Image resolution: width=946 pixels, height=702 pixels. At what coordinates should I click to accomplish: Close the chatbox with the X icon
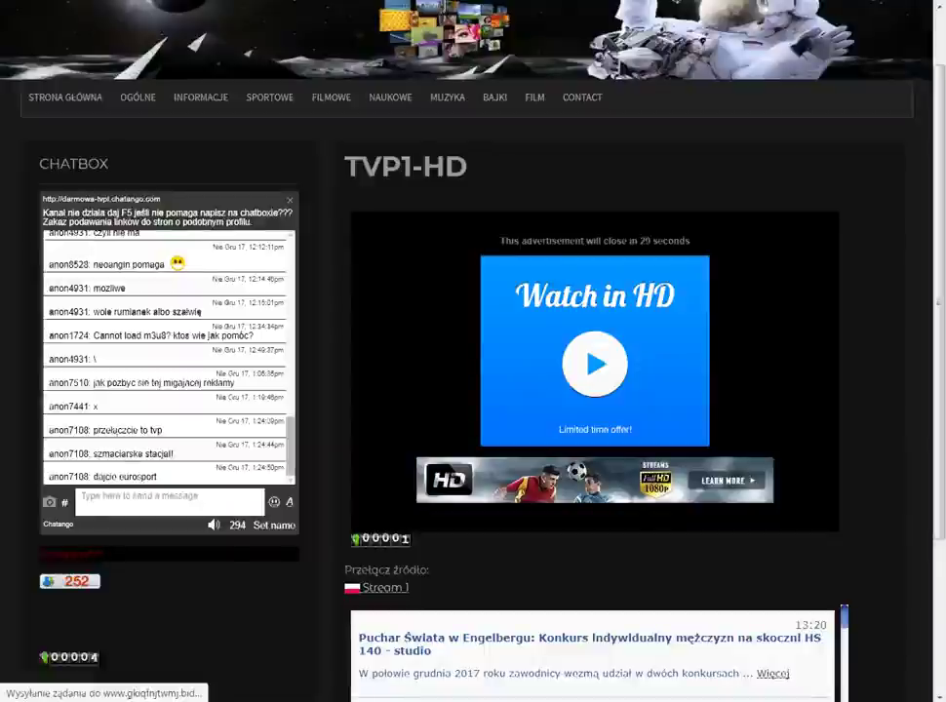pos(290,200)
